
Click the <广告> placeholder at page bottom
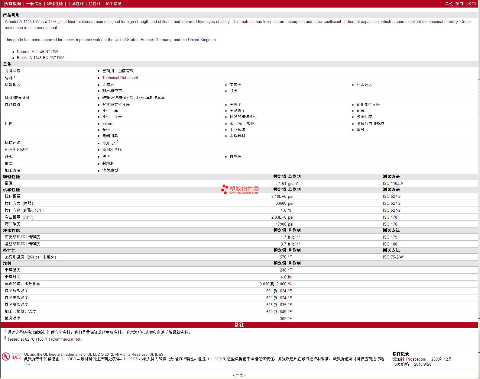239,375
